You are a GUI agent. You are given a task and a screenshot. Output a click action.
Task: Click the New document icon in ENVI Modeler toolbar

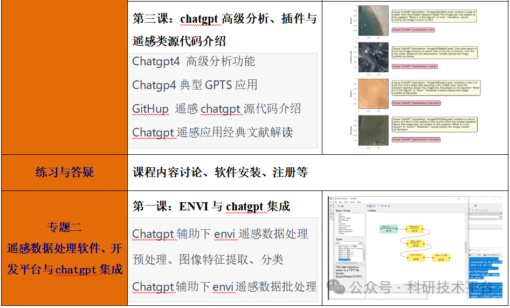[336, 206]
